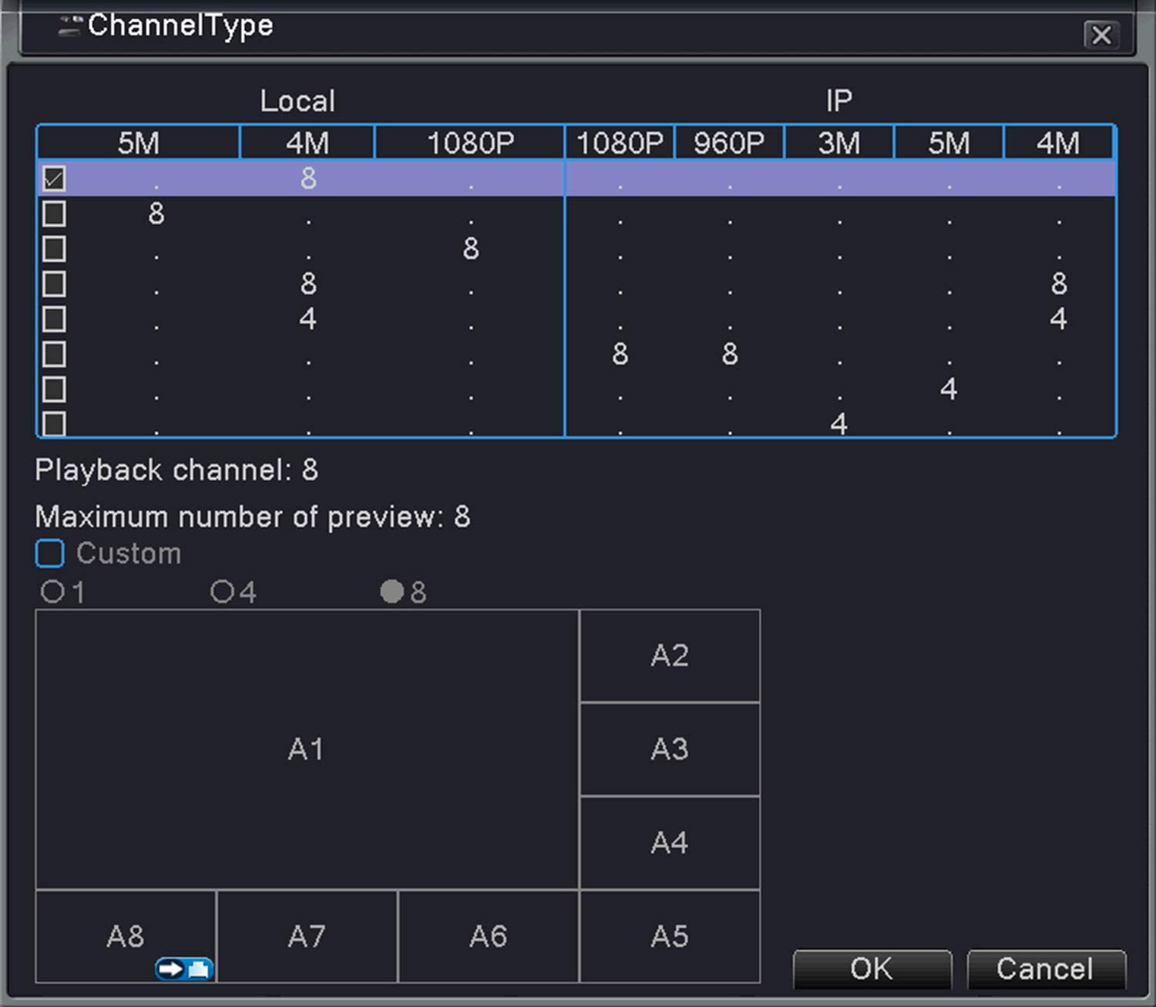Tick the checkbox for IP 1080P 8 960P 8 row
The height and width of the screenshot is (1007, 1156).
[54, 355]
